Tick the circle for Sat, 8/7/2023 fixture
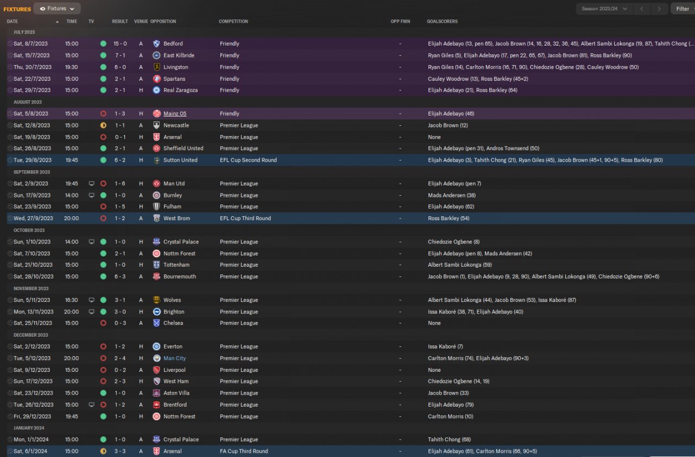This screenshot has height=457, width=695. [x=10, y=43]
